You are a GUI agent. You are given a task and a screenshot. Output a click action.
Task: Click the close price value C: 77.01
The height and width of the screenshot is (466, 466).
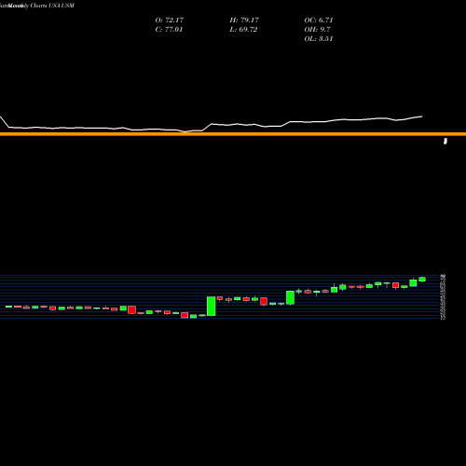[x=169, y=30]
